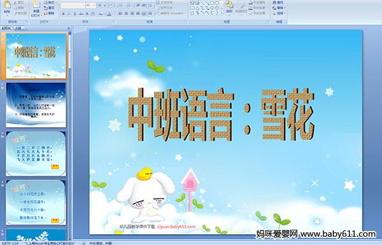Expand the font size dropdown

point(94,5)
